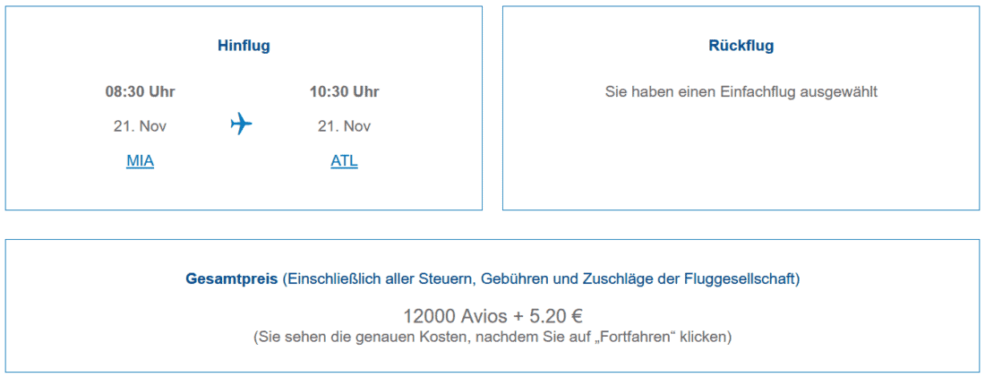Viewport: 985px width, 377px height.
Task: Click the 21. Nov date above ATL
Action: point(344,126)
